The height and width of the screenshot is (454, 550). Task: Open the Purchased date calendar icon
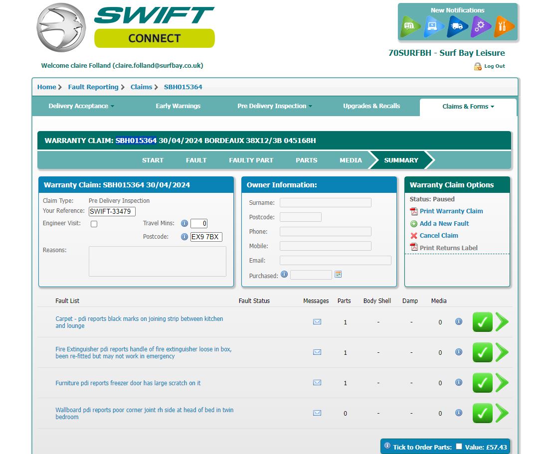(338, 274)
